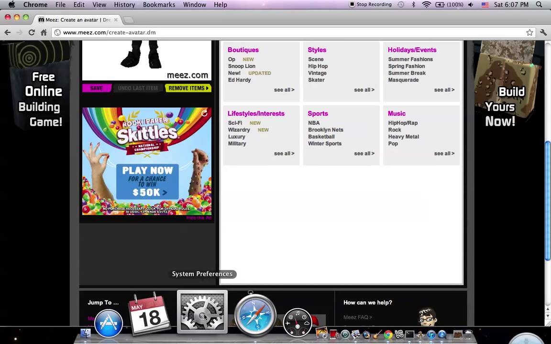Image resolution: width=551 pixels, height=344 pixels.
Task: Open the Snoop Lion boutique
Action: click(x=242, y=66)
